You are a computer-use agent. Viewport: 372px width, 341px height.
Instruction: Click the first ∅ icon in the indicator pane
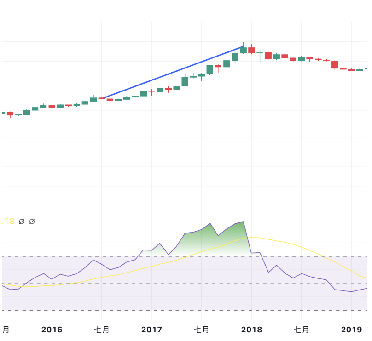(22, 221)
